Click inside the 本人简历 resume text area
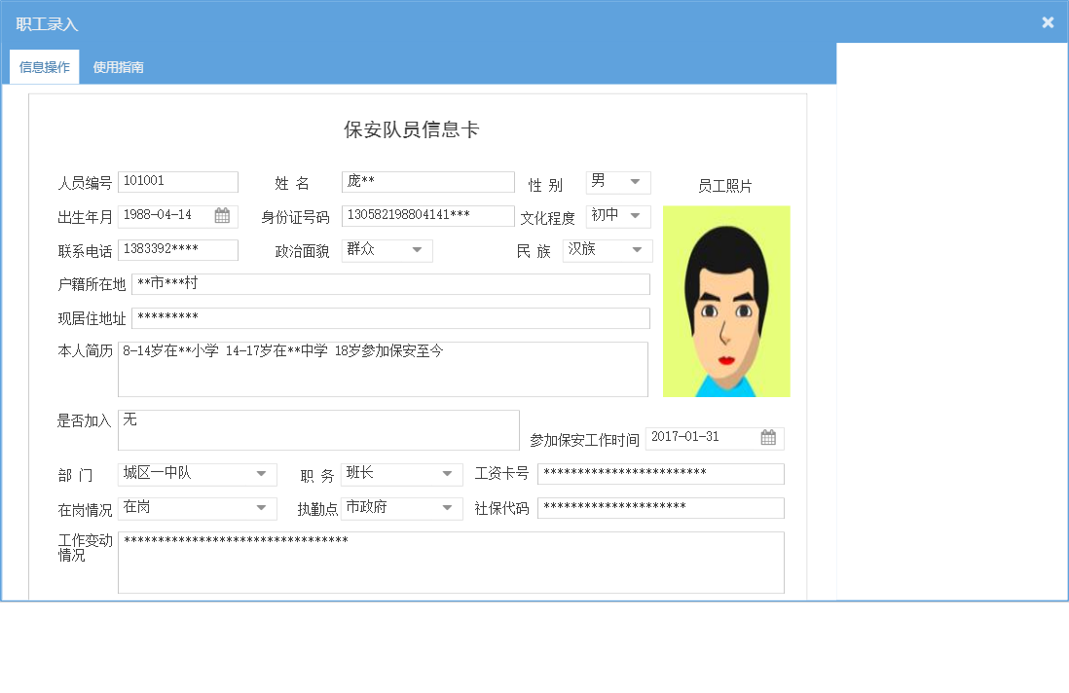Screen dimensions: 1069x693 click(x=383, y=370)
